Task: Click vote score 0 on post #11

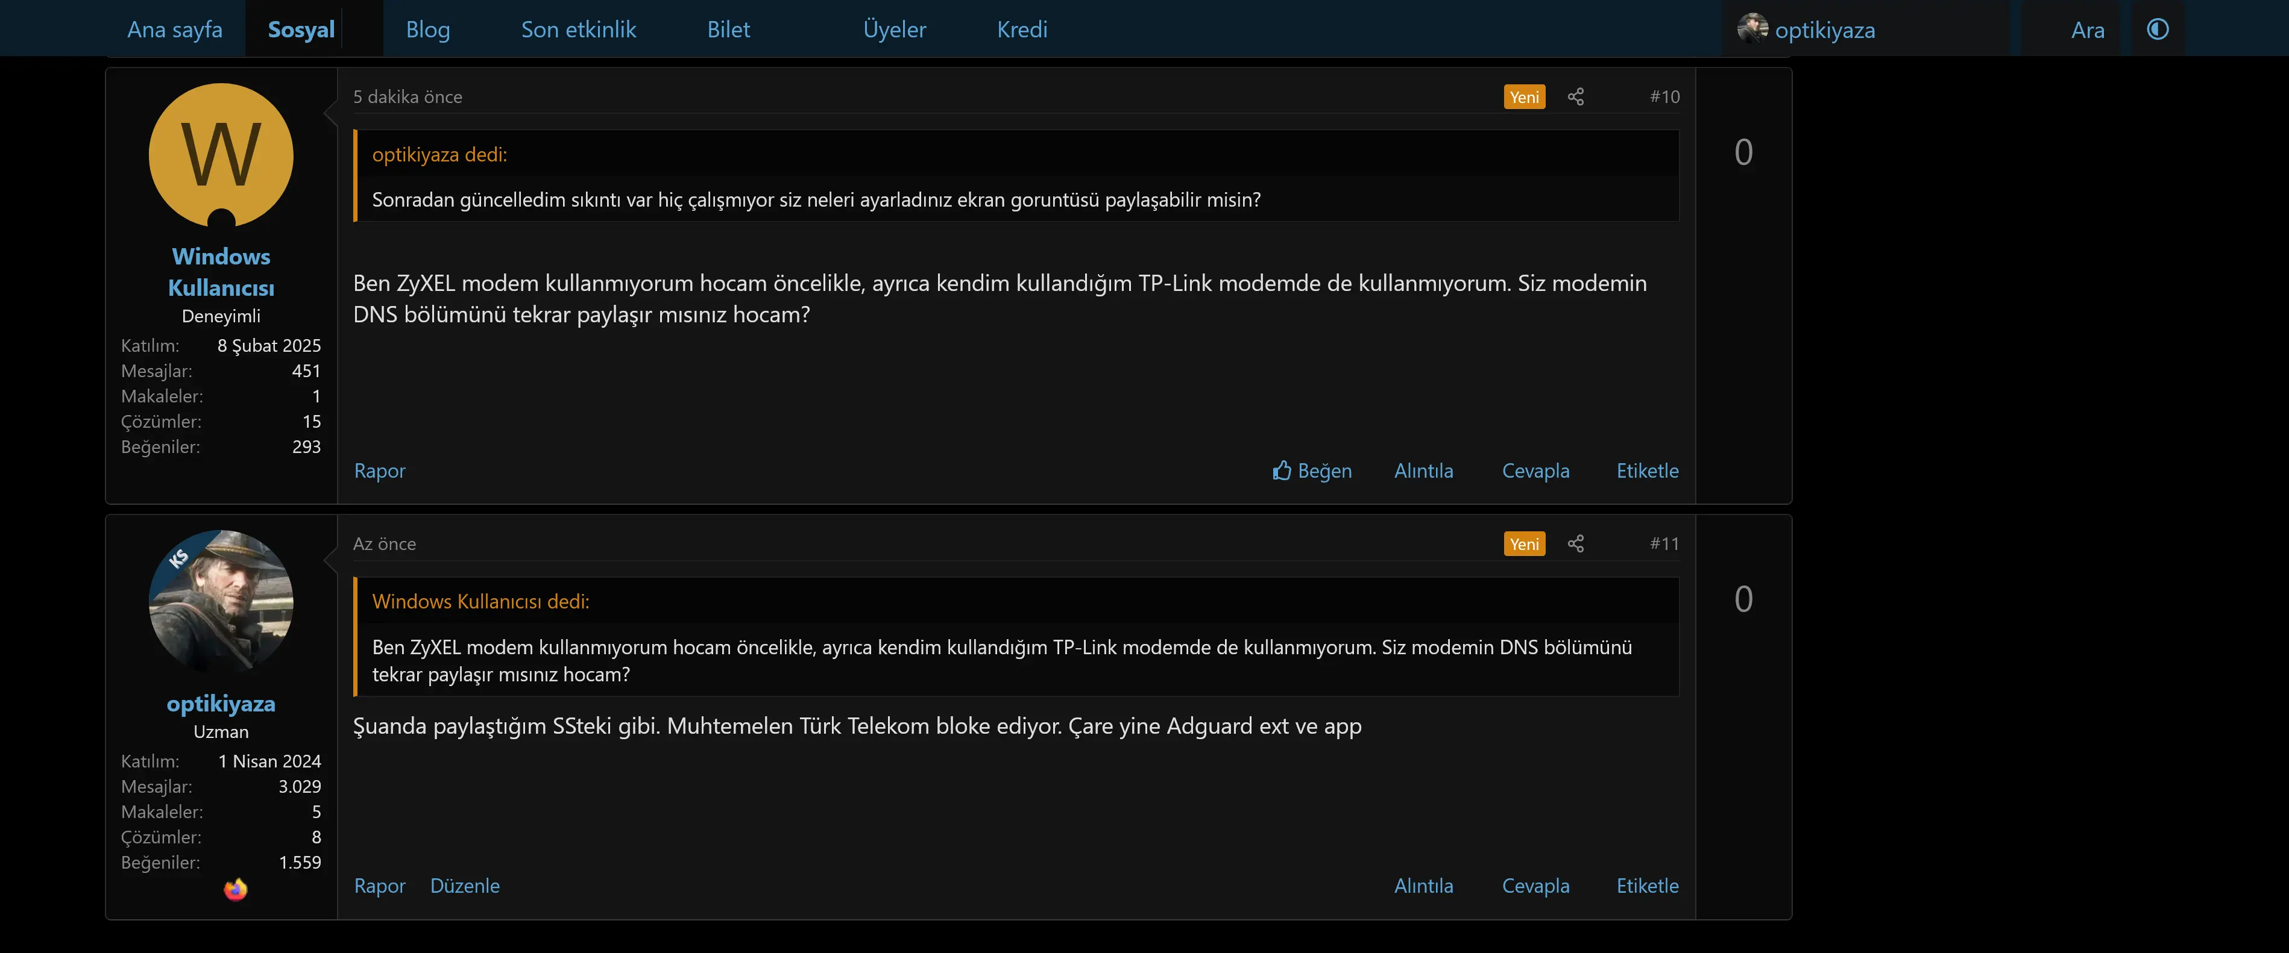Action: tap(1743, 599)
